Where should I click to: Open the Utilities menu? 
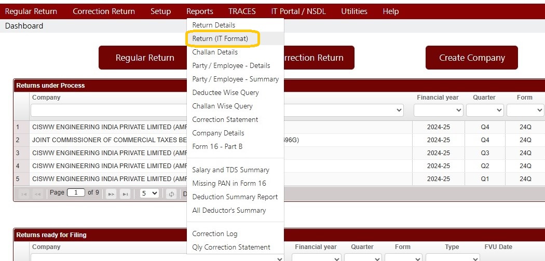click(x=354, y=11)
